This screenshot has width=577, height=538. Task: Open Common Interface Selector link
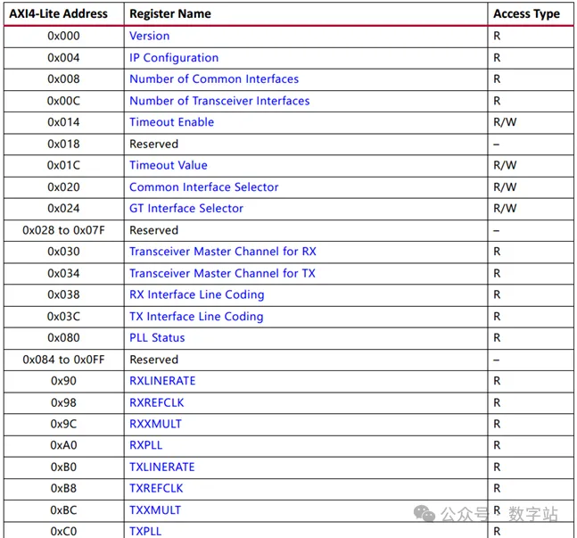(x=204, y=187)
